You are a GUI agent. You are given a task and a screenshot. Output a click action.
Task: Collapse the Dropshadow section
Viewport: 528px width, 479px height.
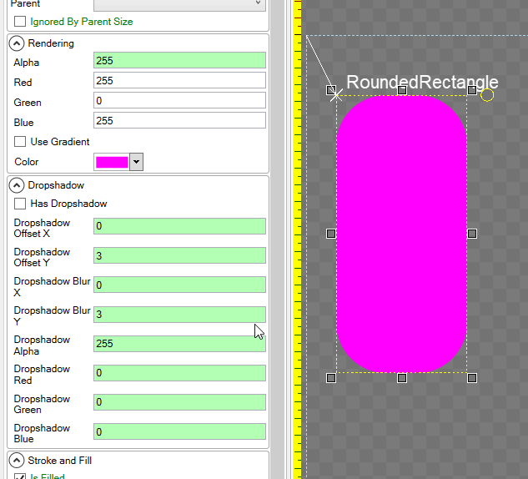pyautogui.click(x=17, y=185)
